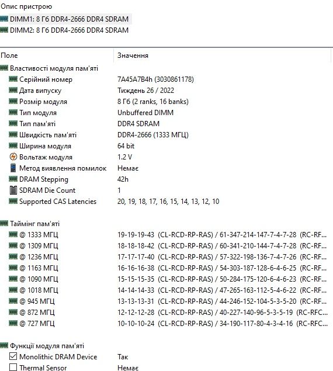Click icon beside Метод виявлення помилок
The image size is (333, 371).
(13, 168)
